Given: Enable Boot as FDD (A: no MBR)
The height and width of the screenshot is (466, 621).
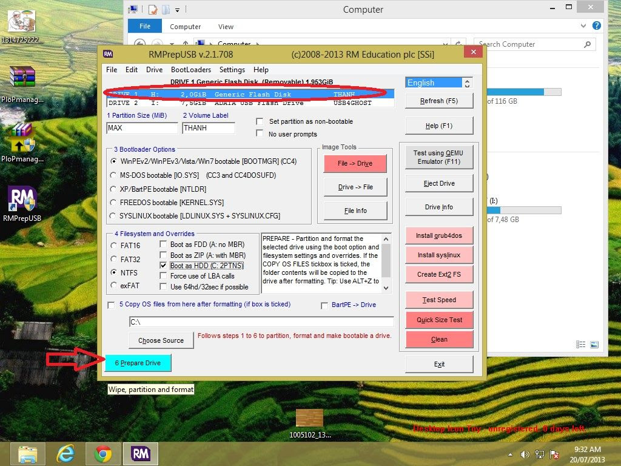Looking at the screenshot, I should point(163,244).
